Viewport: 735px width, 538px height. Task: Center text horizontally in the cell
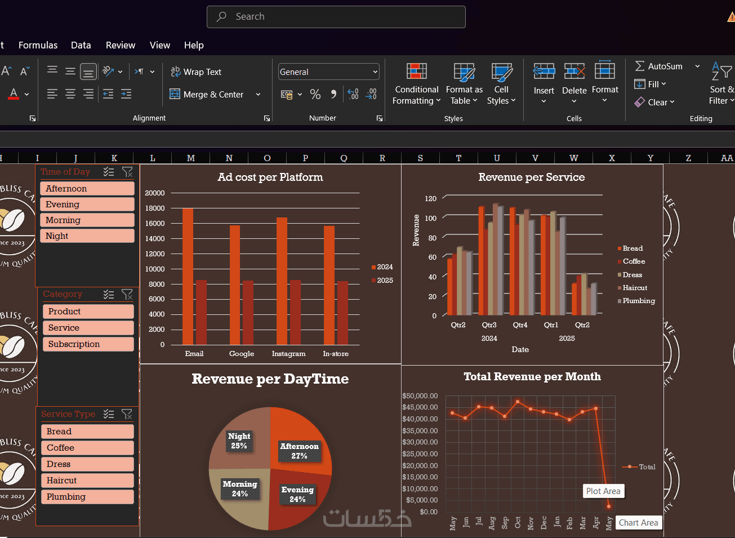[x=70, y=94]
